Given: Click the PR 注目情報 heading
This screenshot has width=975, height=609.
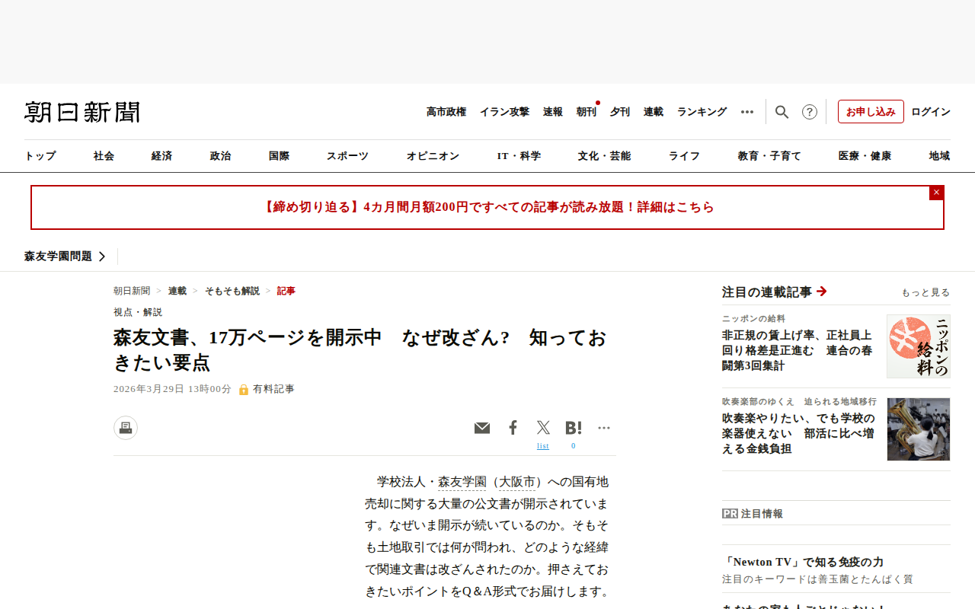Looking at the screenshot, I should click(x=753, y=514).
